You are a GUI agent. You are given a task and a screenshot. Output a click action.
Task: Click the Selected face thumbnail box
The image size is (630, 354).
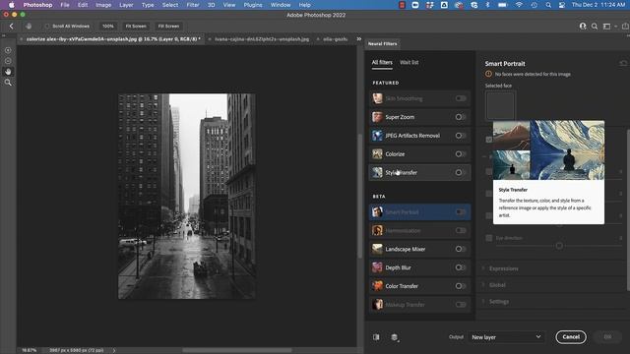tap(500, 105)
